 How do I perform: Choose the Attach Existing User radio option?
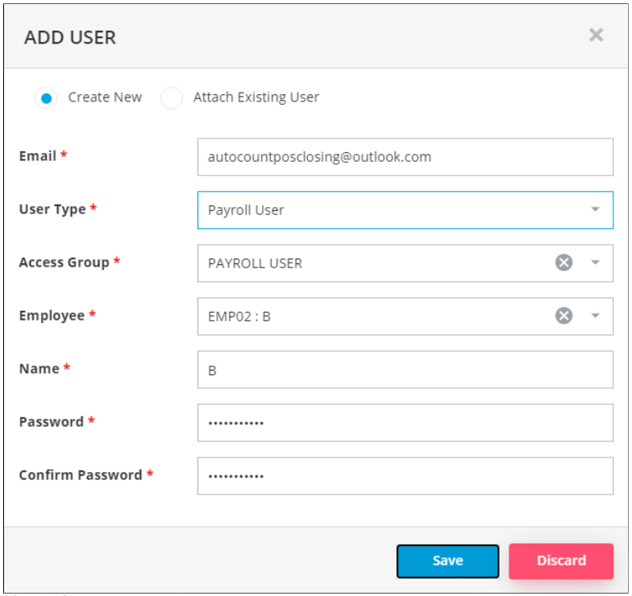tap(172, 98)
